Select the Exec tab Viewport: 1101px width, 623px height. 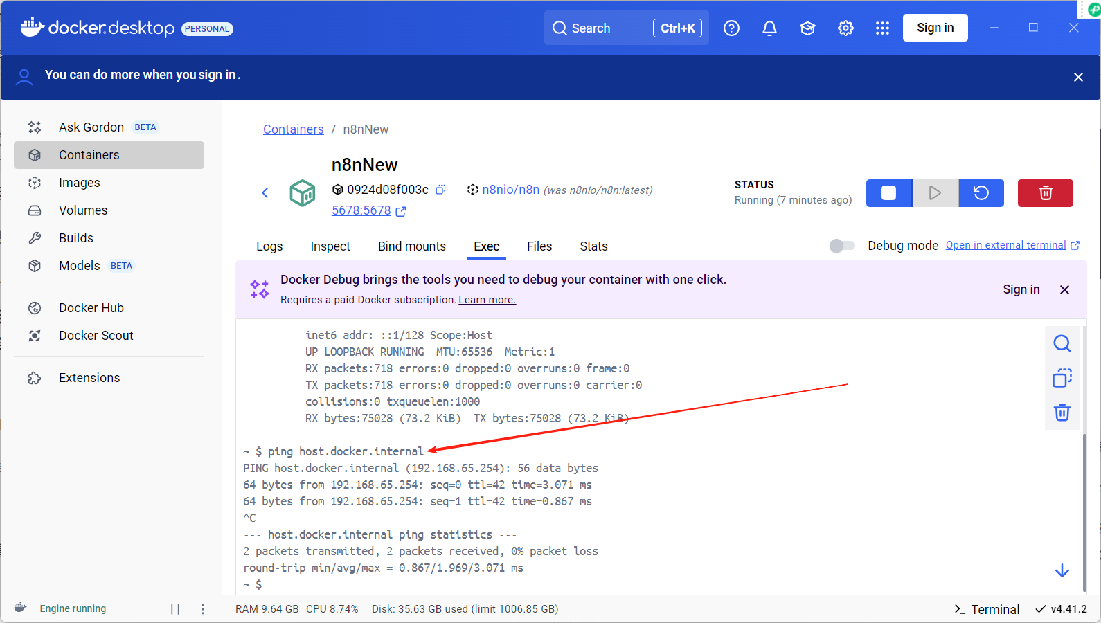click(487, 246)
